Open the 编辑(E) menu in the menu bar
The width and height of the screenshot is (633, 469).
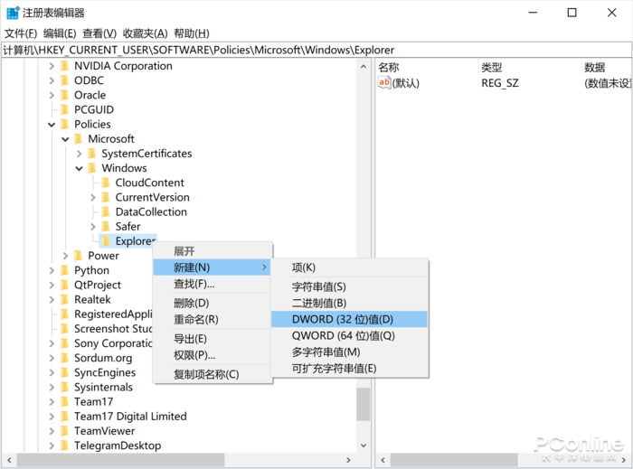pyautogui.click(x=60, y=33)
